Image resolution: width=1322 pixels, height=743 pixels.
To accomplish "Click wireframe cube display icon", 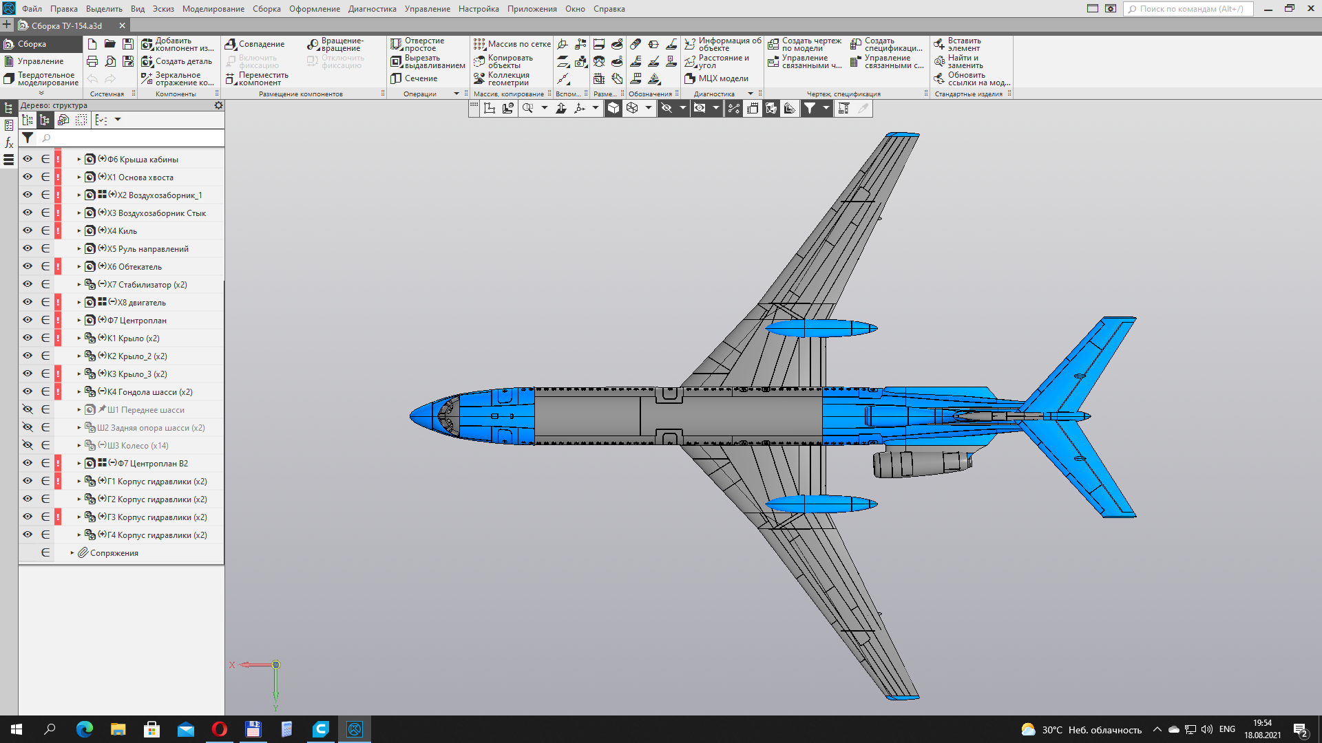I will pos(632,108).
